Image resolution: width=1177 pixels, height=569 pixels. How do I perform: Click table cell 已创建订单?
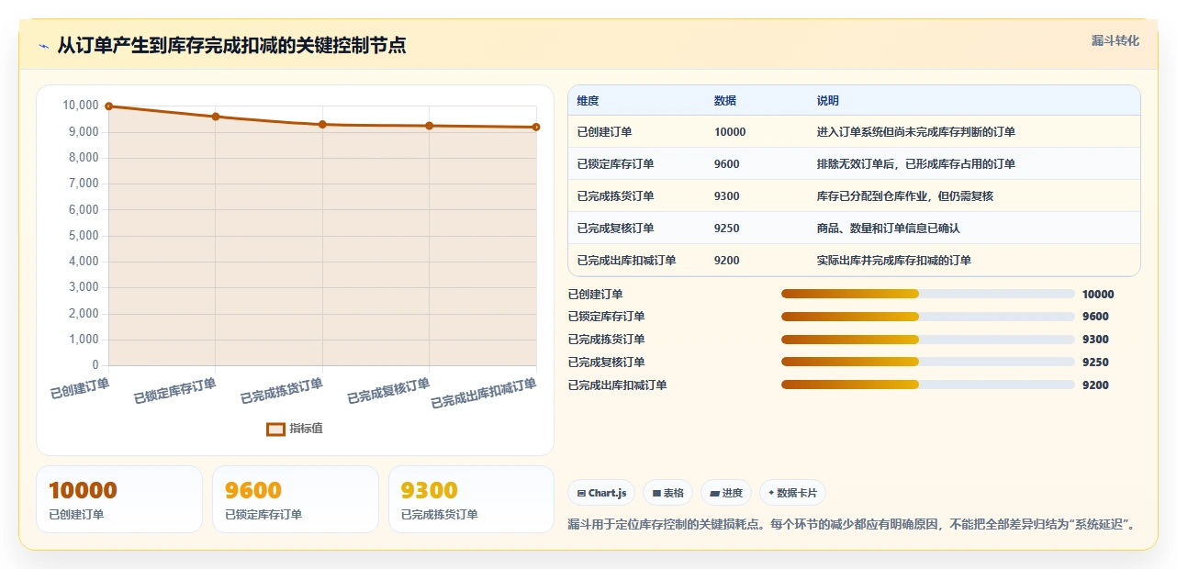click(x=604, y=132)
